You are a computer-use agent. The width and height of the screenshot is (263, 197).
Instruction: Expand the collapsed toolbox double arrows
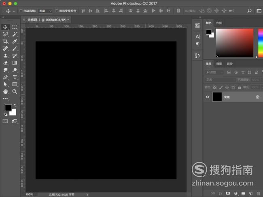(2, 17)
